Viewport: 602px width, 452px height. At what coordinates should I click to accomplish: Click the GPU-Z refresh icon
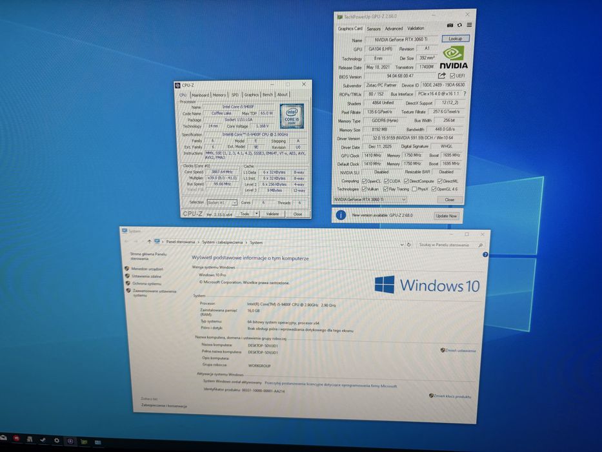(459, 25)
